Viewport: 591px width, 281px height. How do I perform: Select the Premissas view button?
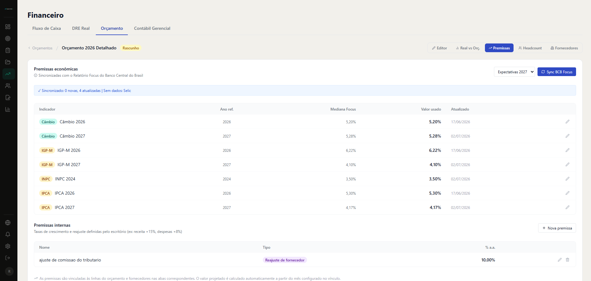499,48
